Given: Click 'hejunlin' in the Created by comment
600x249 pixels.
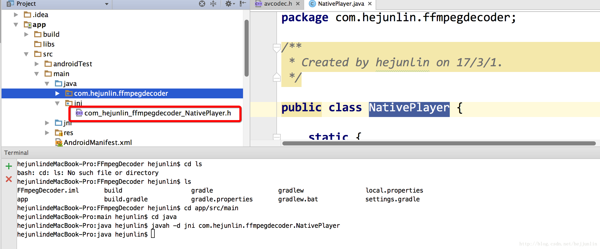Looking at the screenshot, I should (402, 63).
